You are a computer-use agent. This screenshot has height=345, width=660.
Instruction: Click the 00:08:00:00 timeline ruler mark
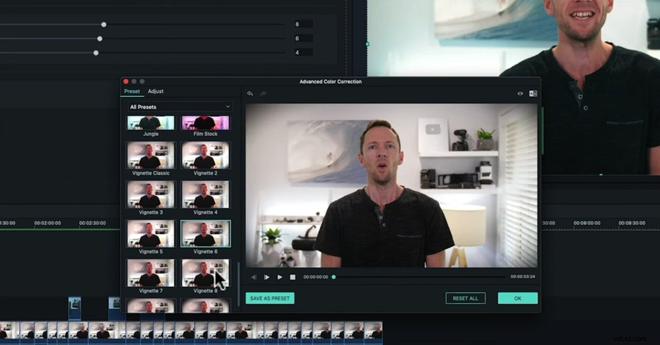coord(587,223)
